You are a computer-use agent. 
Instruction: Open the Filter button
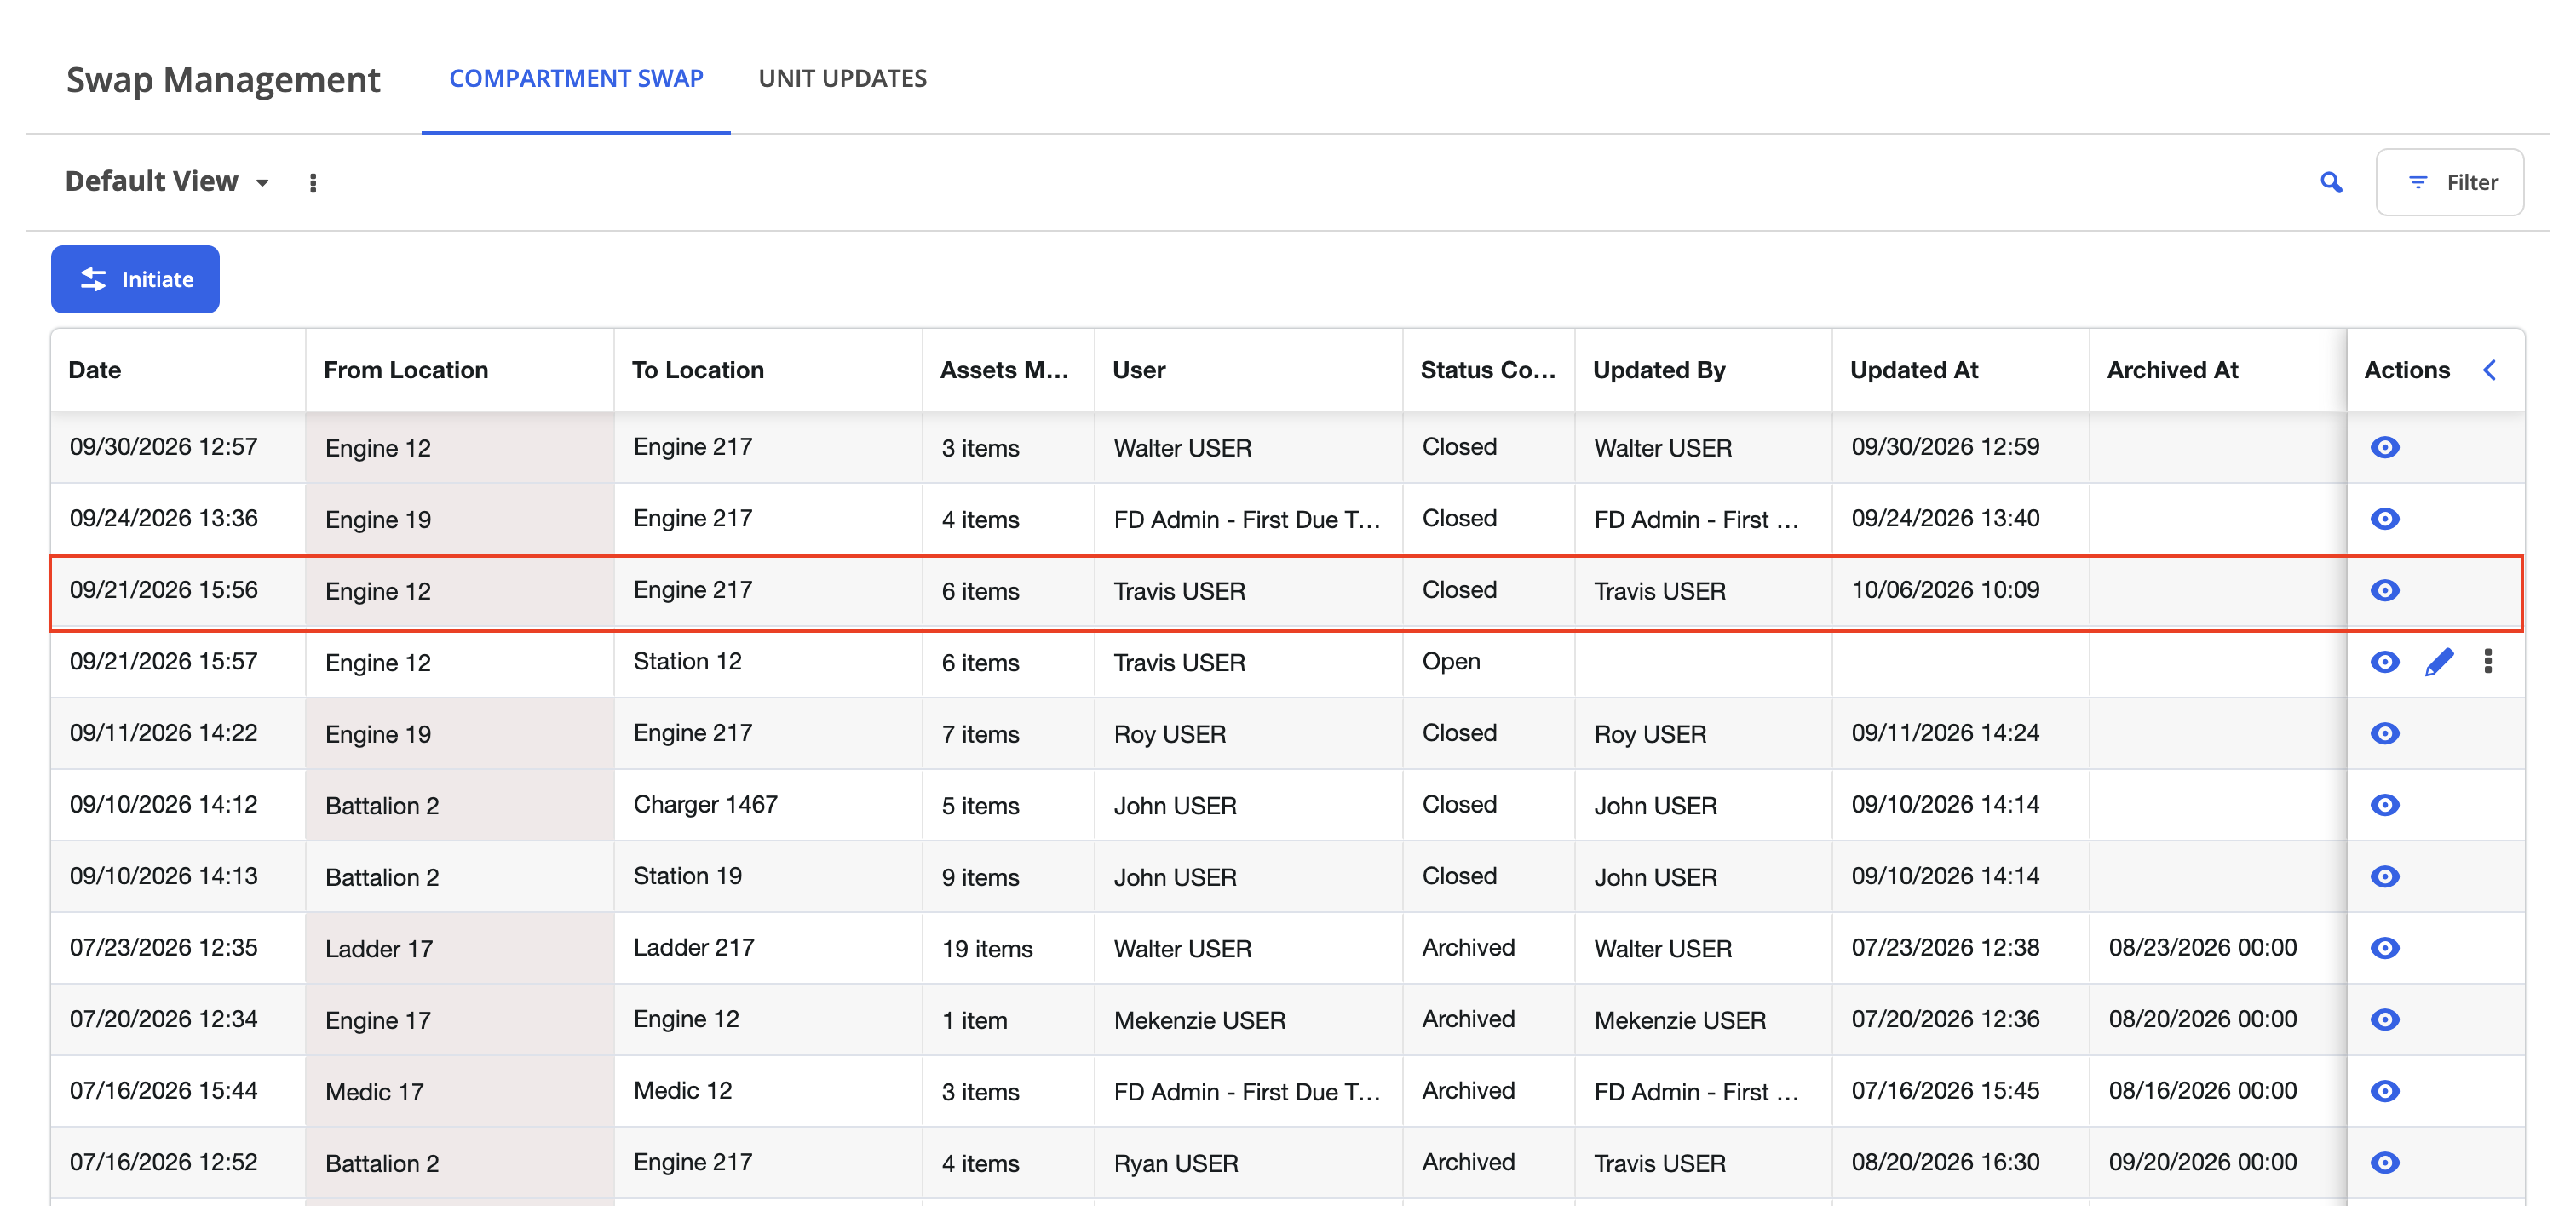pos(2449,182)
